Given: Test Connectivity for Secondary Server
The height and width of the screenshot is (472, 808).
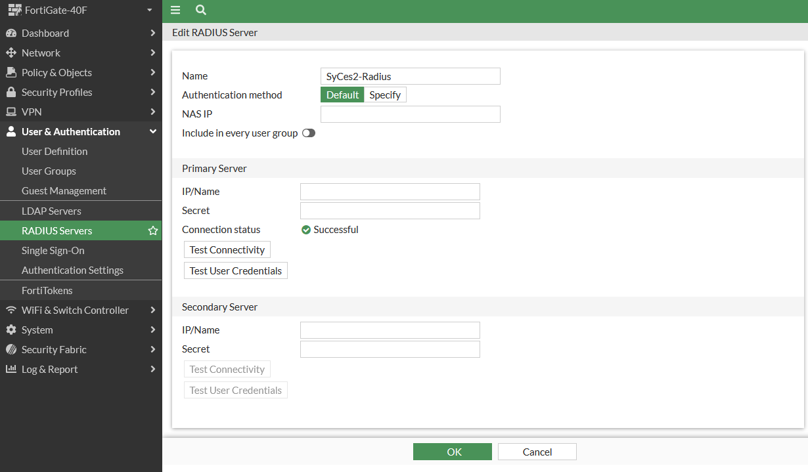Looking at the screenshot, I should (x=227, y=369).
